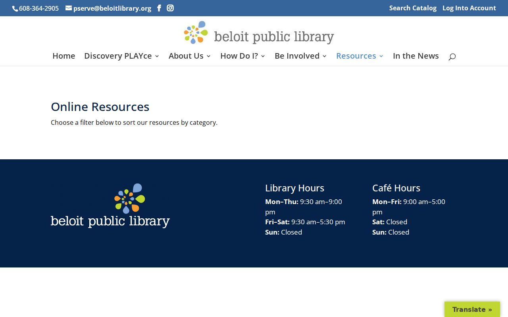508x317 pixels.
Task: Click the footer Beloit Public Library logo
Action: pyautogui.click(x=110, y=206)
